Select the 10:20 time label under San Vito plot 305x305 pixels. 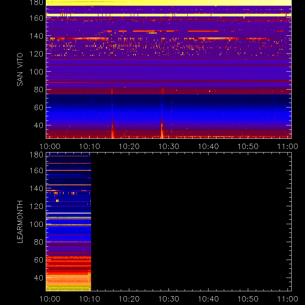(129, 146)
